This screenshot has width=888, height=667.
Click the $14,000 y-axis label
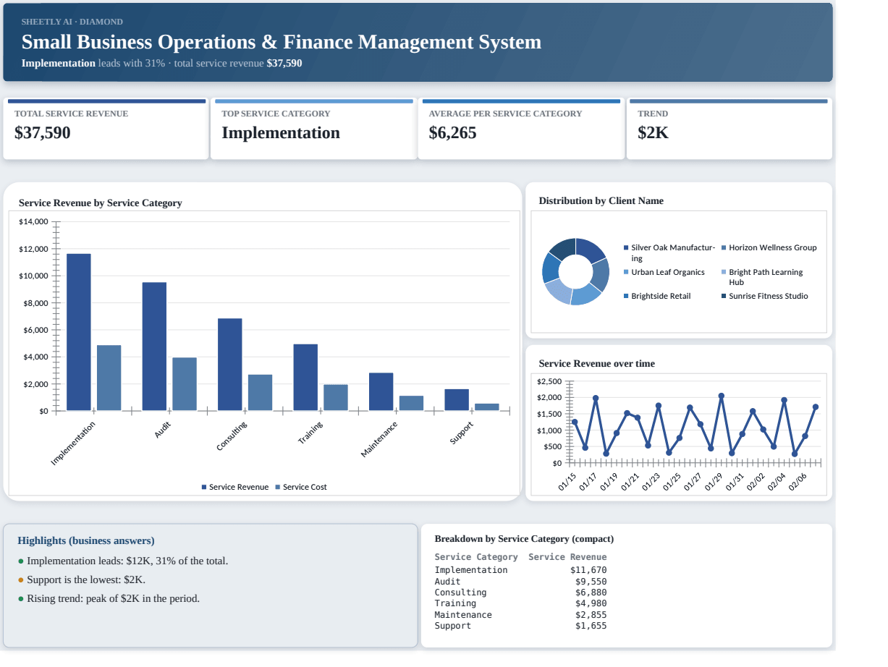[x=33, y=221]
